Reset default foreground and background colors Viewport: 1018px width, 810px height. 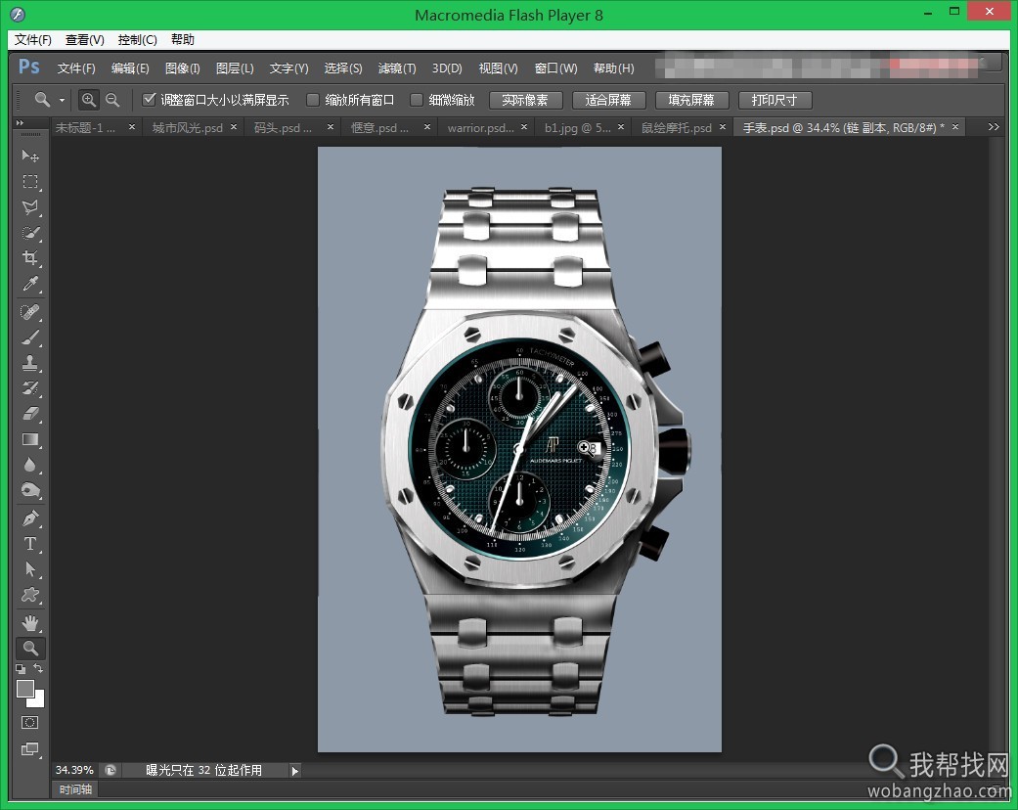[x=21, y=668]
